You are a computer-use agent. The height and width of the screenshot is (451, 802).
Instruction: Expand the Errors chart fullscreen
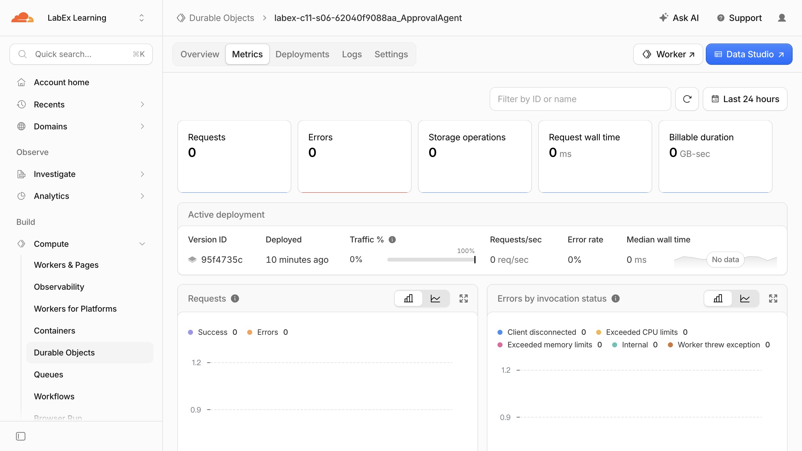point(773,298)
